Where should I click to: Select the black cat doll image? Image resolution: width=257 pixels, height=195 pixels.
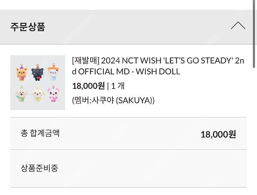[x=37, y=72]
